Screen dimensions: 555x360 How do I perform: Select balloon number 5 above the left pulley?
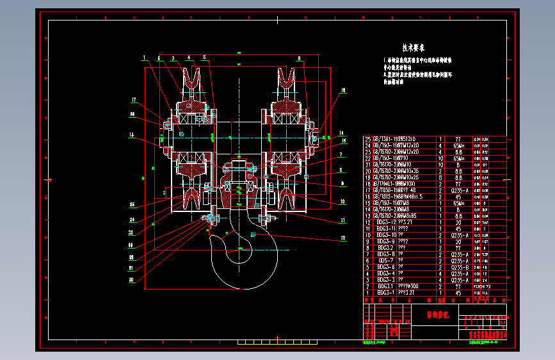tap(204, 58)
